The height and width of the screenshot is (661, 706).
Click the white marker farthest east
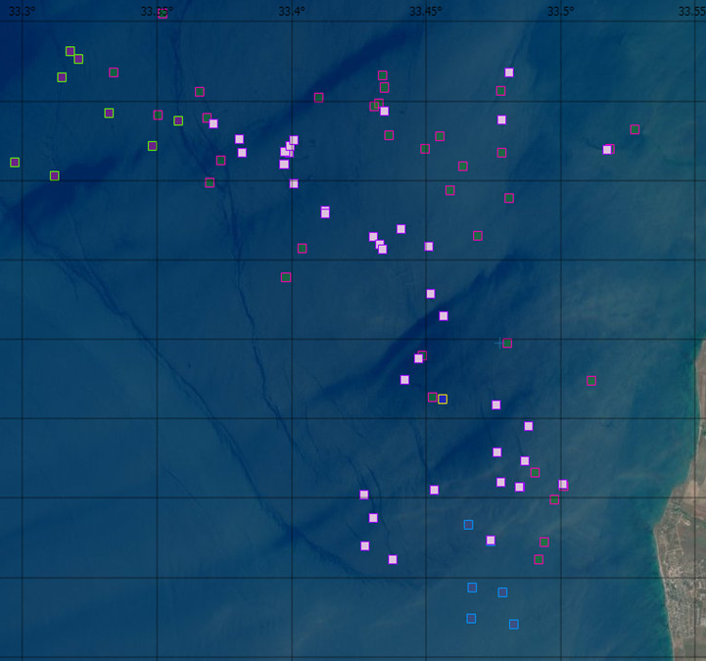coord(607,150)
